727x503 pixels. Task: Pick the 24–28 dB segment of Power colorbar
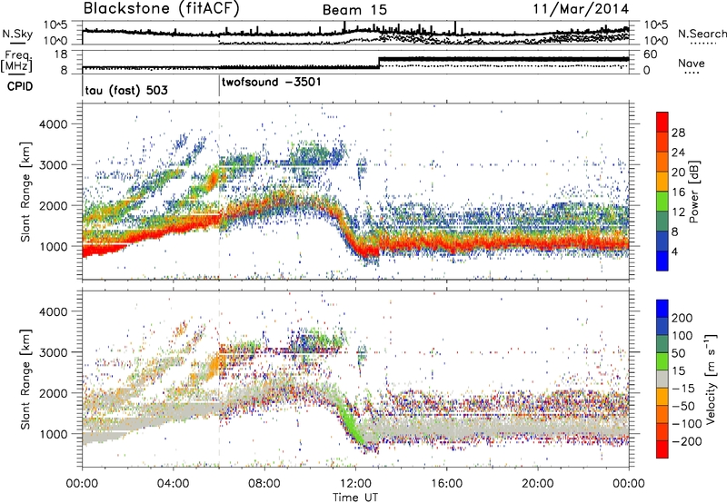pyautogui.click(x=662, y=143)
